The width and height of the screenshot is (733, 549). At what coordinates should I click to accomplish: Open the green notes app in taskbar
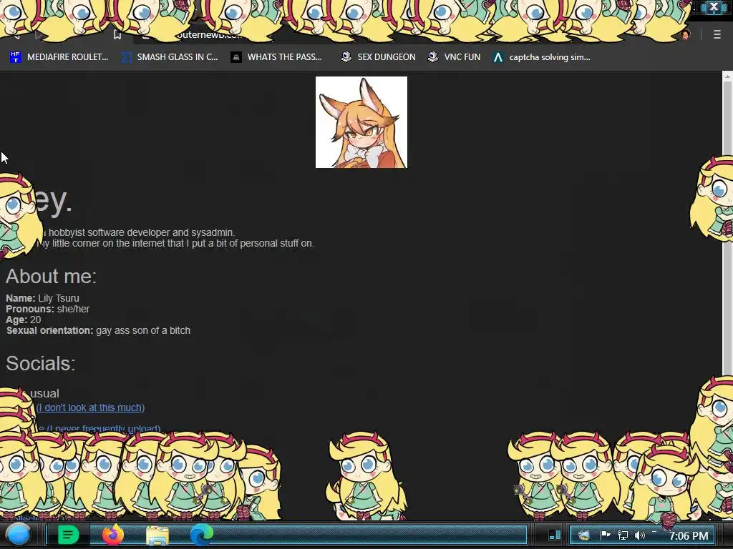click(x=68, y=535)
